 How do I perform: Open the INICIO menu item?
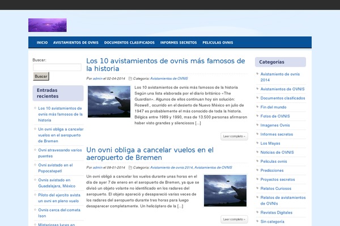coord(42,42)
